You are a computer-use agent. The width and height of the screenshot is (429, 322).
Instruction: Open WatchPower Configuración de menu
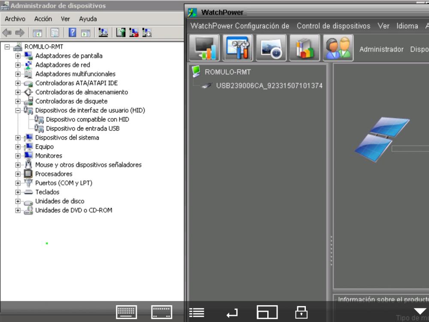(x=240, y=26)
